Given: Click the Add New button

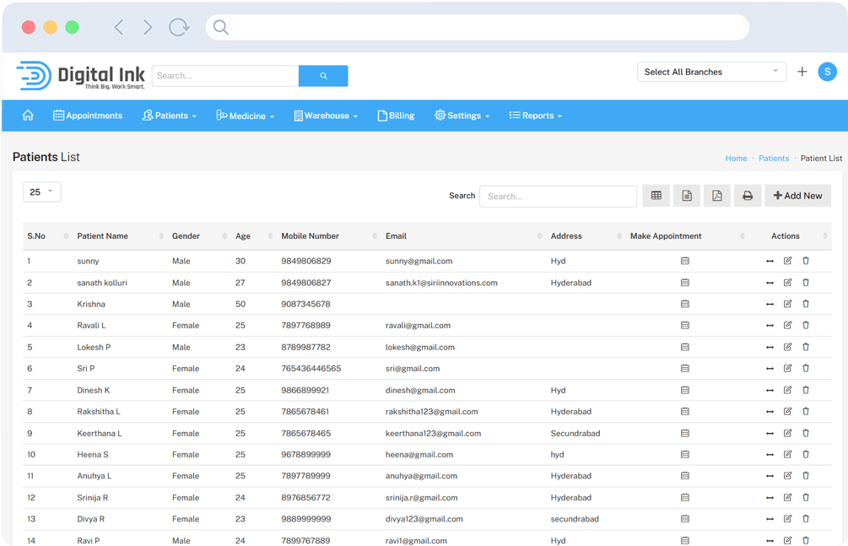Looking at the screenshot, I should 797,196.
